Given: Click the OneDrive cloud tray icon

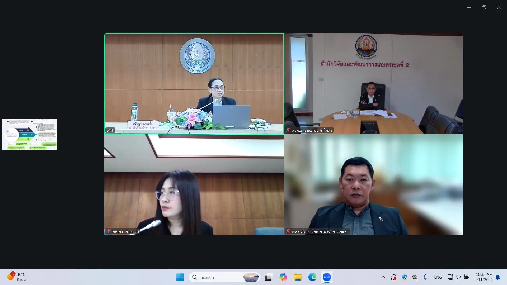Looking at the screenshot, I should coord(415,277).
